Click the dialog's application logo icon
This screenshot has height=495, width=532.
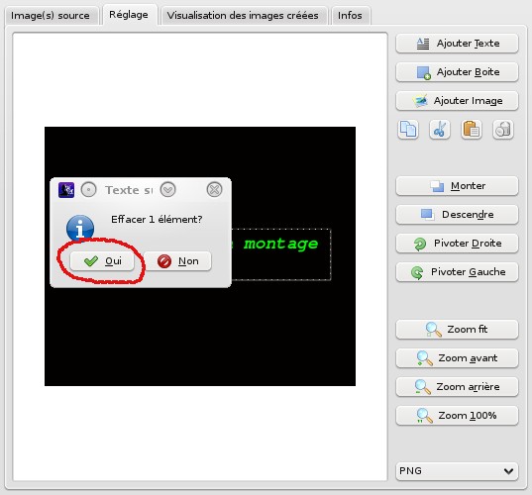(66, 190)
